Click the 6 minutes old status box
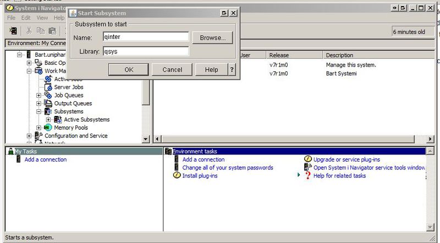This screenshot has height=243, width=440. tap(413, 32)
